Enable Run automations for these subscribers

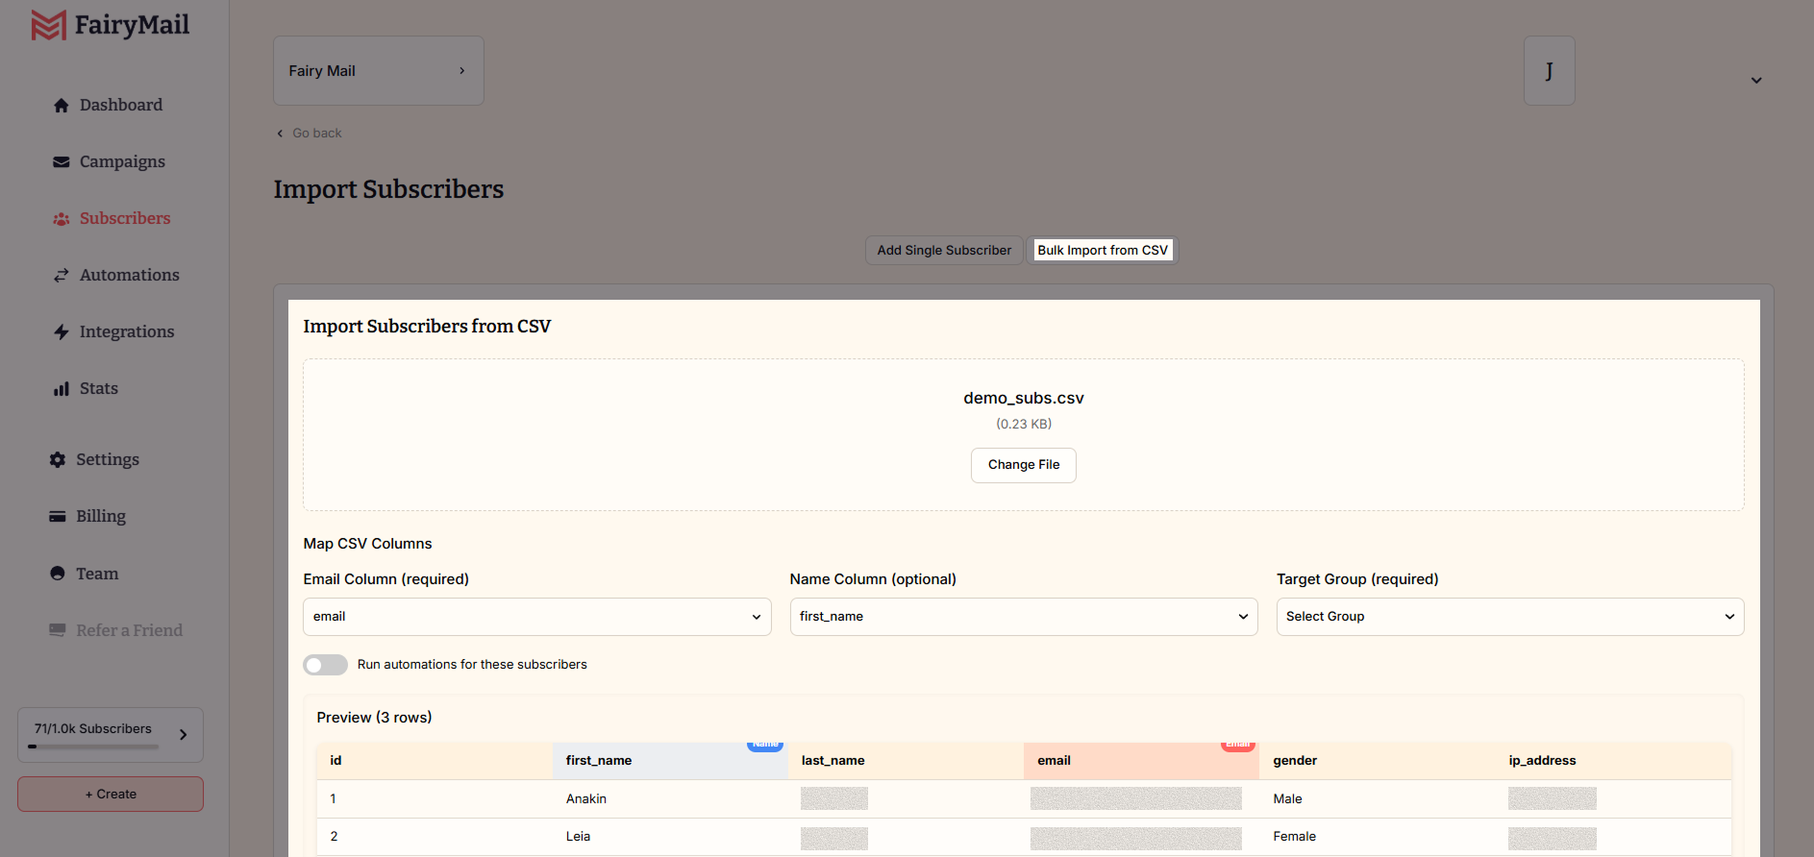click(325, 665)
